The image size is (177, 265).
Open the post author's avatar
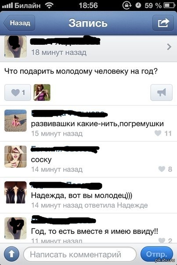pos(15,47)
